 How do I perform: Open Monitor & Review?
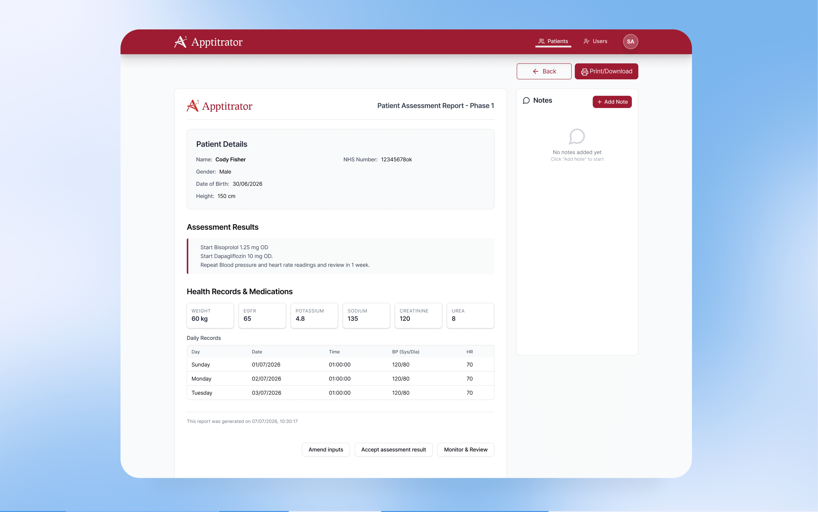[x=465, y=450]
